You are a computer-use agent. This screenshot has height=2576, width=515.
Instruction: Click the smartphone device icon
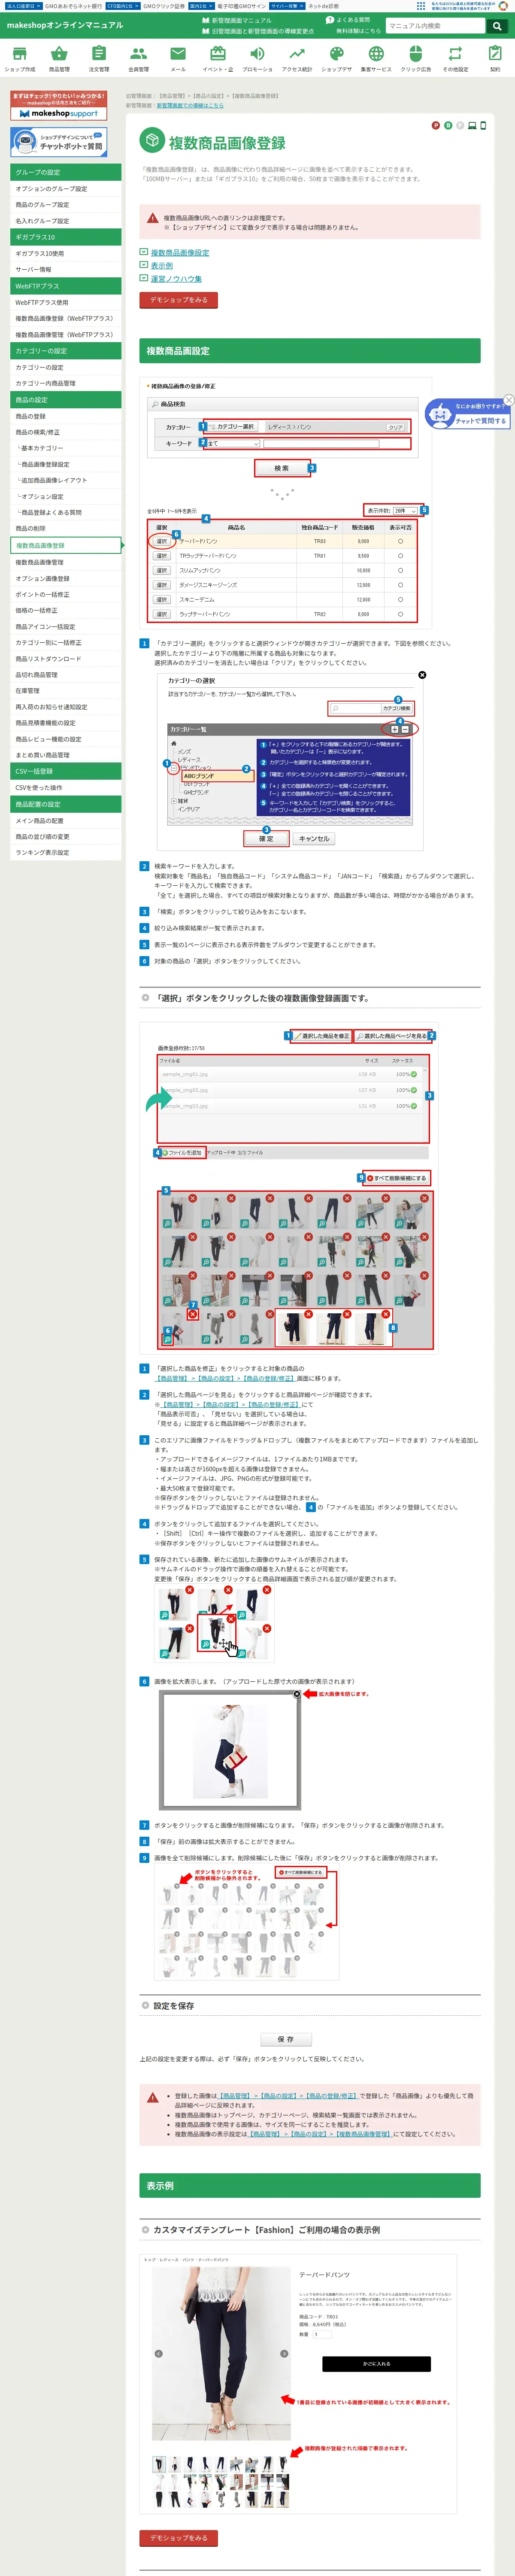click(x=483, y=126)
